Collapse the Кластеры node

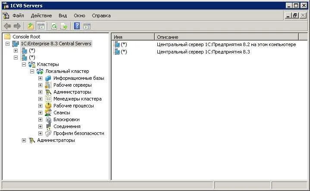(24, 65)
